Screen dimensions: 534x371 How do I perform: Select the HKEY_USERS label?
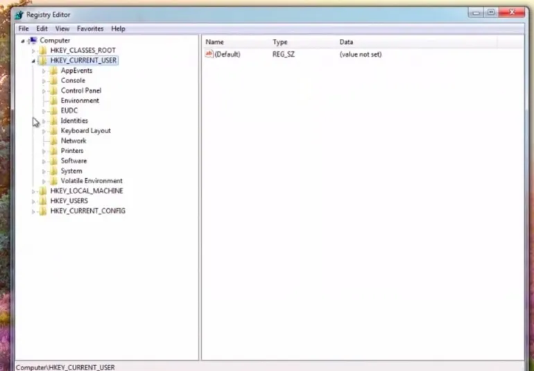69,200
